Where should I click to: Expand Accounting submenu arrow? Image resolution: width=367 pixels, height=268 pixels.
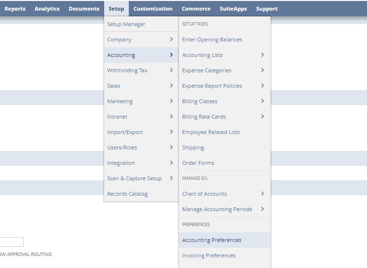[x=171, y=55]
